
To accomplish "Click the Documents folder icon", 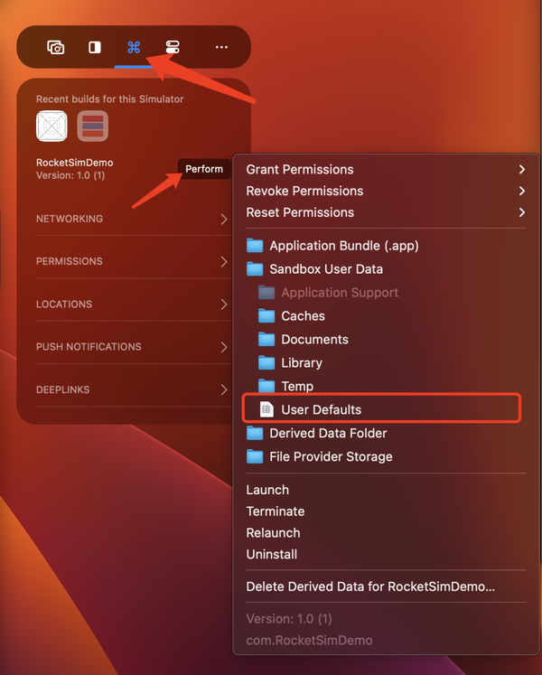I will (x=266, y=339).
